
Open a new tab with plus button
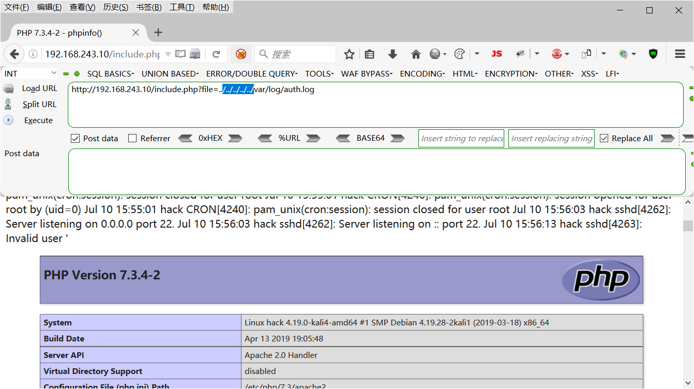pos(158,33)
